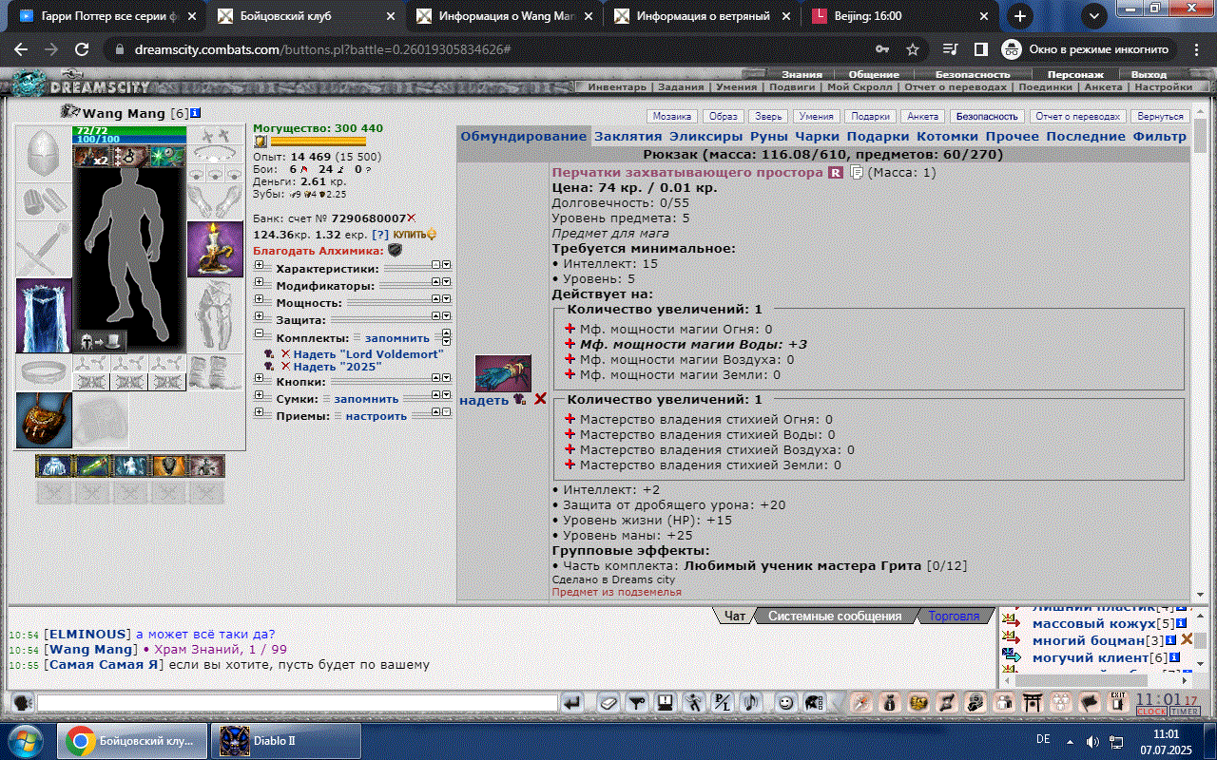Click the red X beside the надеть link

coord(540,399)
